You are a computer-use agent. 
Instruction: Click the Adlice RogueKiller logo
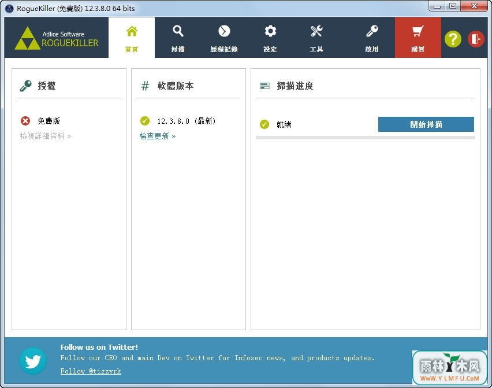click(57, 38)
